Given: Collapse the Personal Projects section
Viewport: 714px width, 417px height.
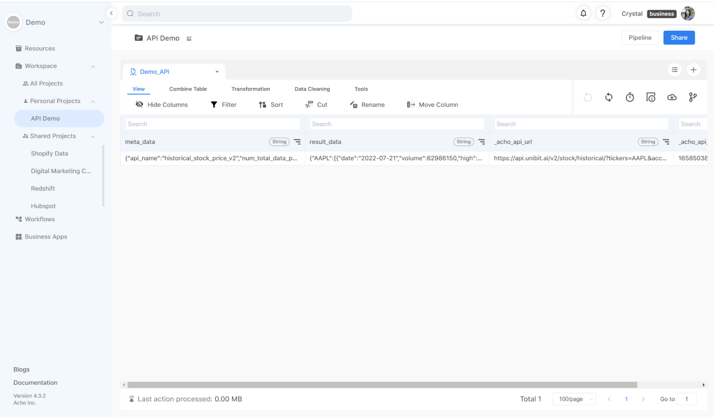Looking at the screenshot, I should 93,101.
